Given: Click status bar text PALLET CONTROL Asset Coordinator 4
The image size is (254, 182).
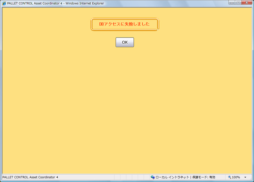Looking at the screenshot, I should [30, 177].
